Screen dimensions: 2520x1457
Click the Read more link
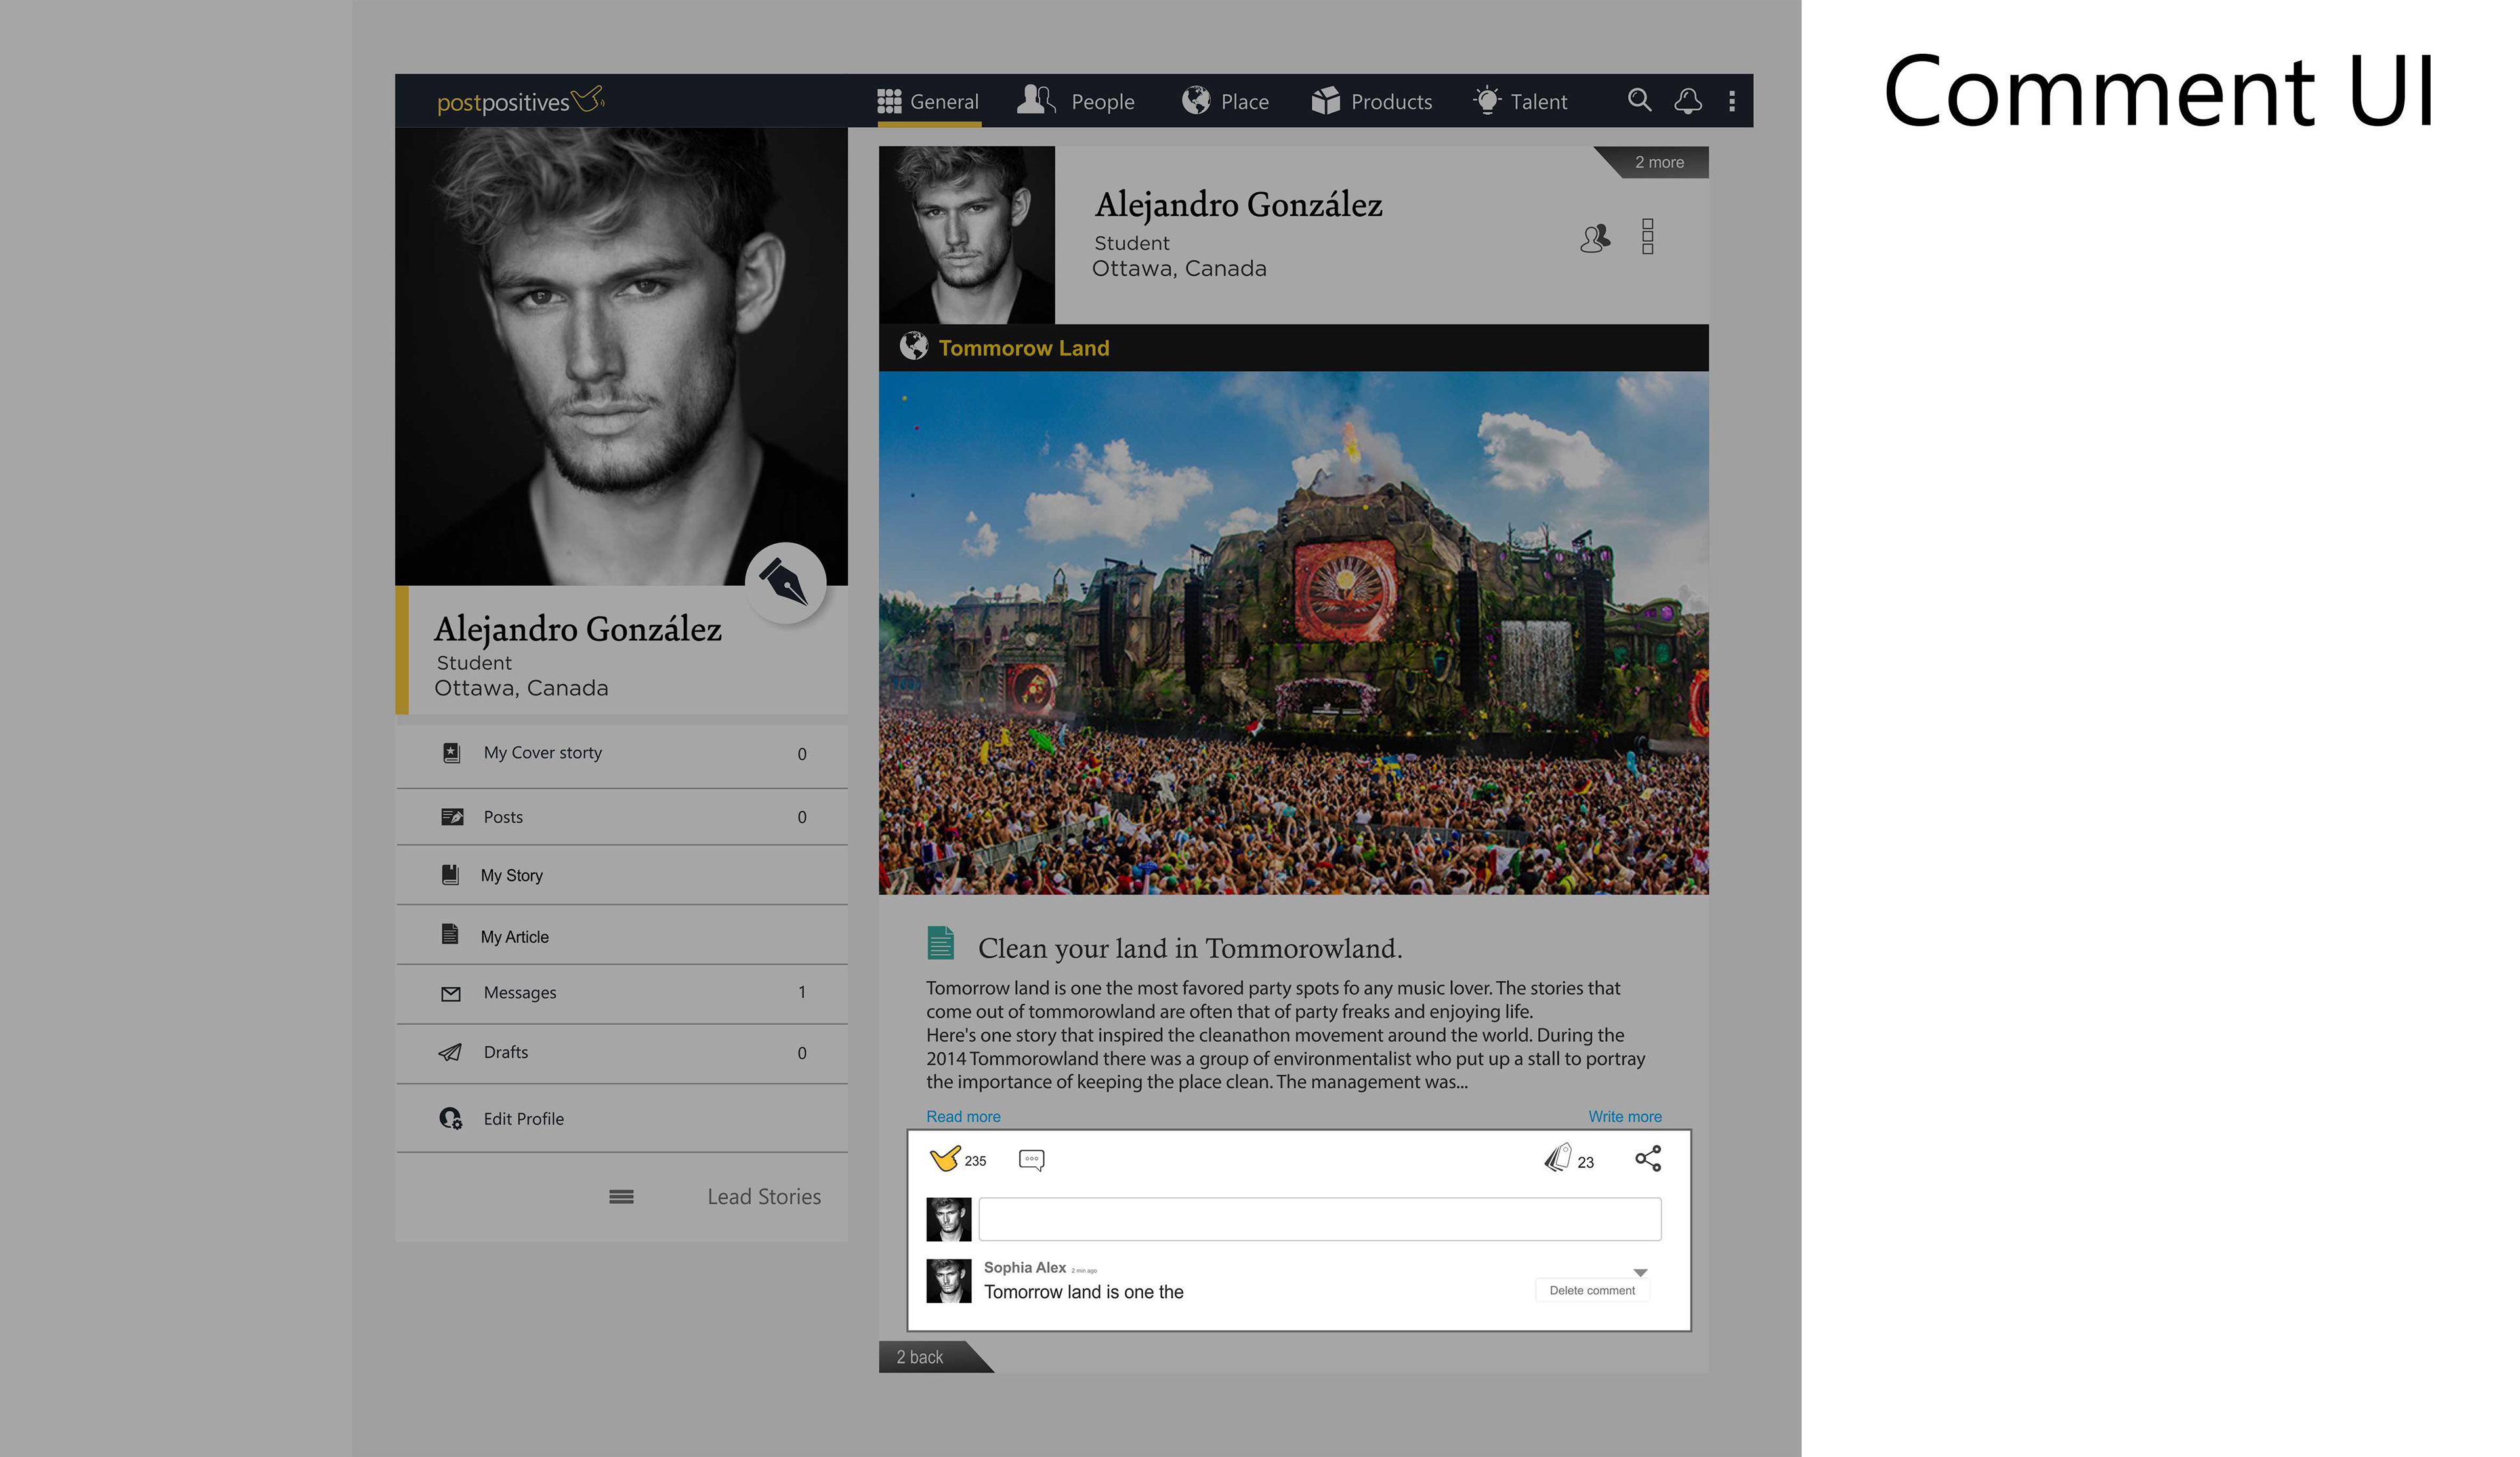[963, 1117]
